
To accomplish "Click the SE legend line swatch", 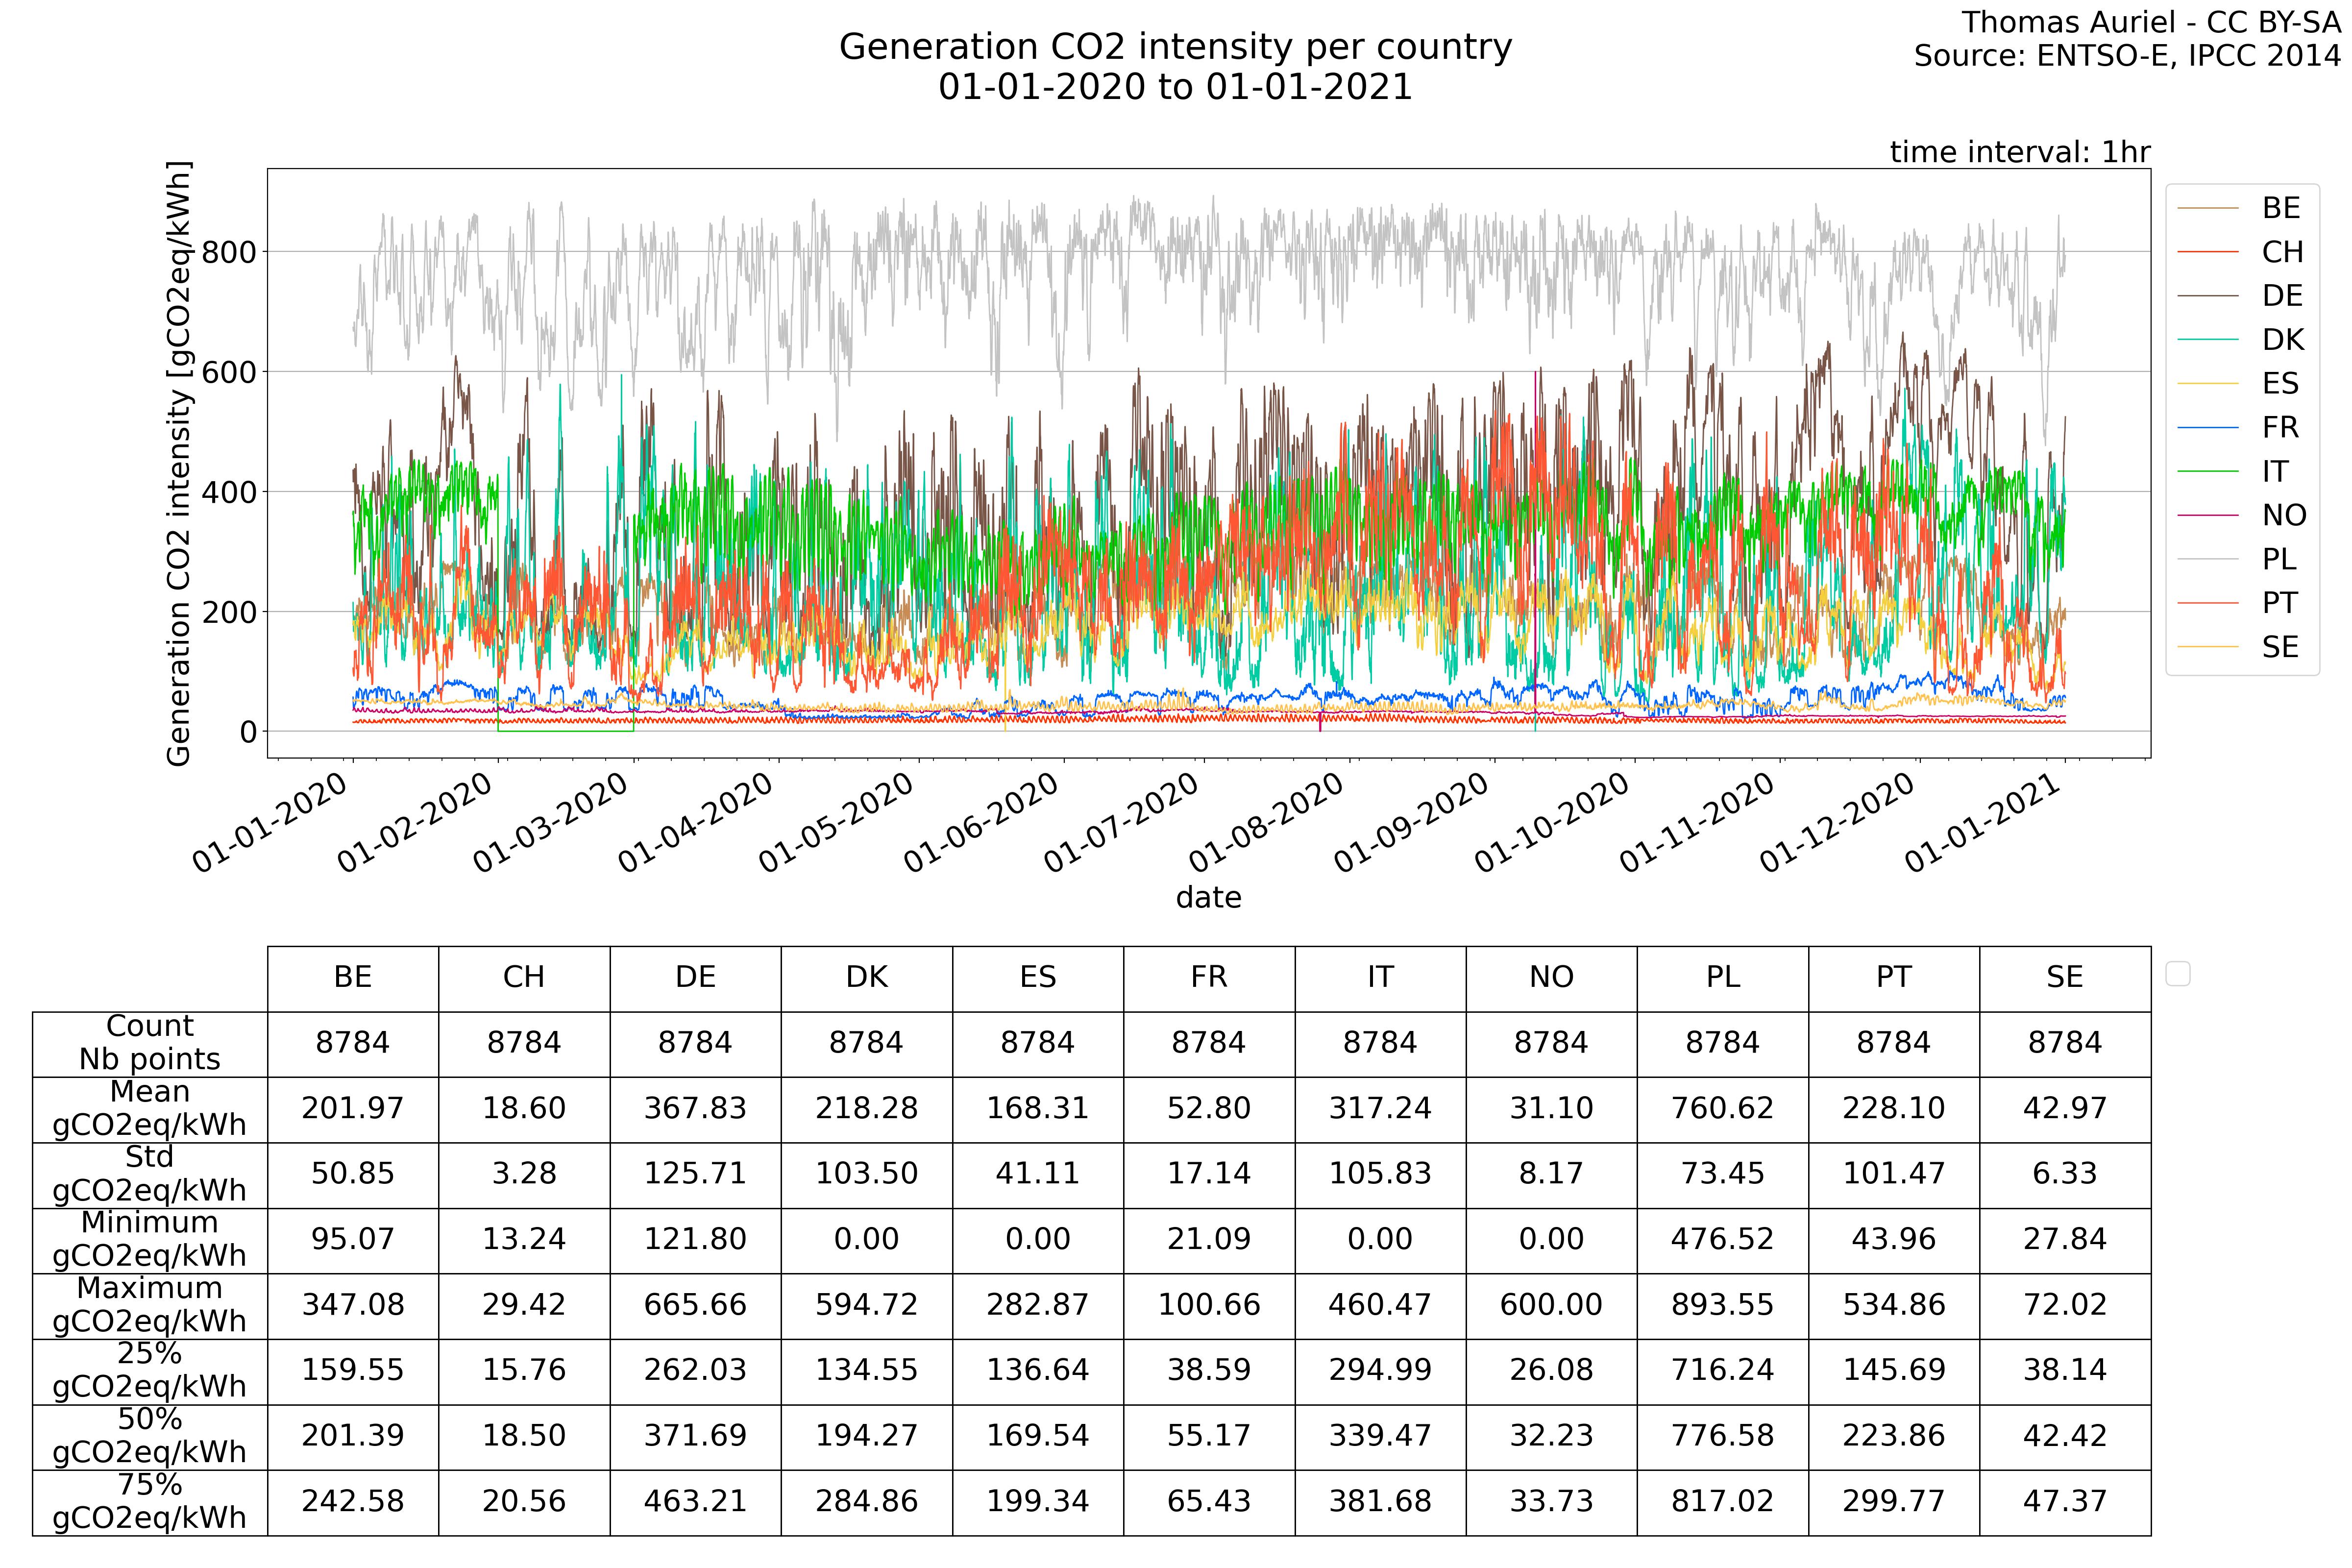I will [x=2207, y=647].
